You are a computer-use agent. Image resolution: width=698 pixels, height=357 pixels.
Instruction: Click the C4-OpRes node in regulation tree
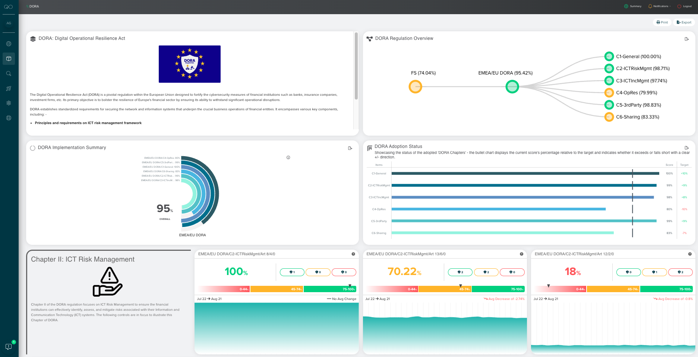coord(609,93)
